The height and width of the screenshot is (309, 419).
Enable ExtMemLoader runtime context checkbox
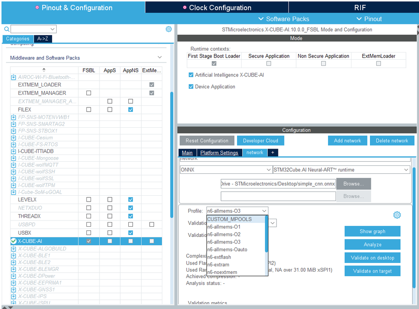(x=379, y=63)
